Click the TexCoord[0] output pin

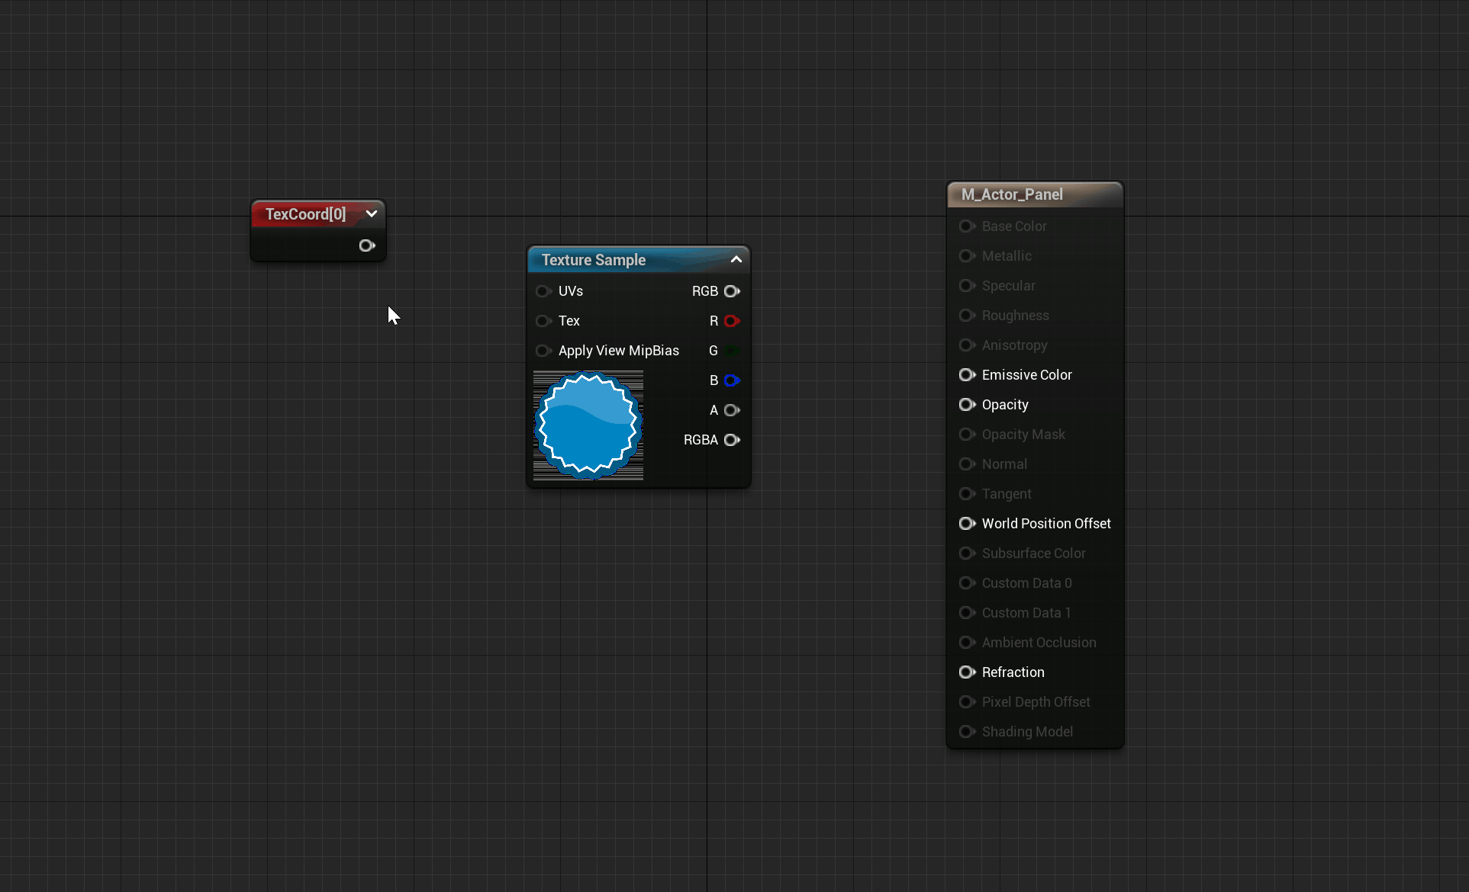pyautogui.click(x=367, y=245)
